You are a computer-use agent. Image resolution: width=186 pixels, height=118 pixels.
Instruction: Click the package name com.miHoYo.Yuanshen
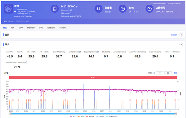[x=23, y=16]
